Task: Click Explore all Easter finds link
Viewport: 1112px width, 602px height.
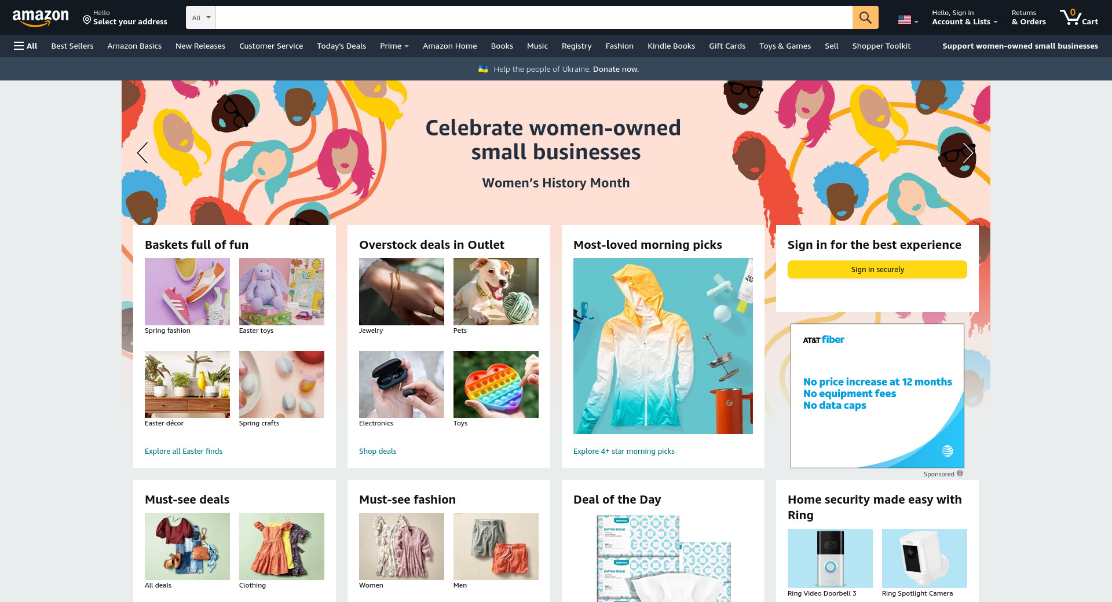Action: tap(184, 451)
